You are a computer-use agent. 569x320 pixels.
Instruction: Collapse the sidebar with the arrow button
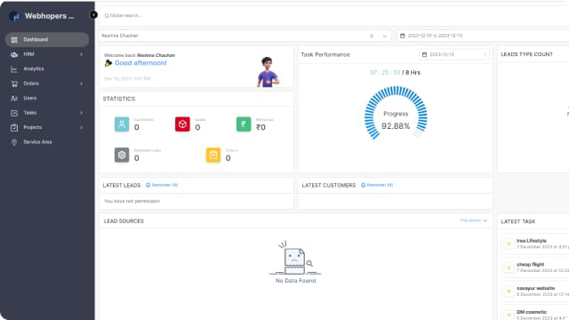[x=94, y=15]
